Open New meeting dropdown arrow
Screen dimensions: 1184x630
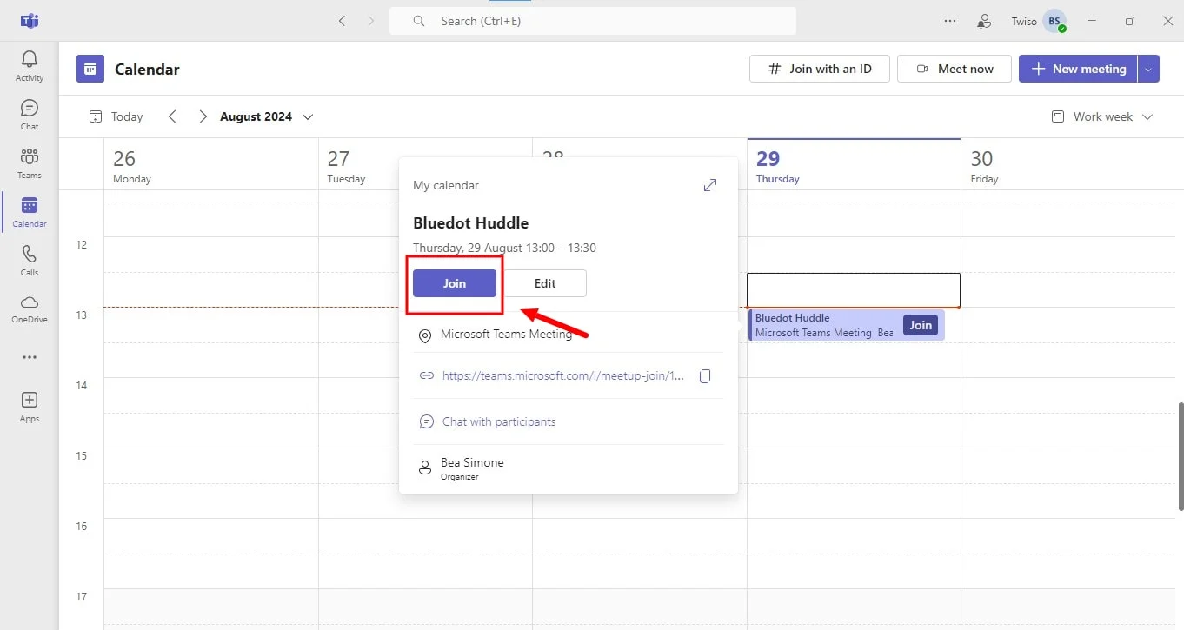coord(1148,69)
